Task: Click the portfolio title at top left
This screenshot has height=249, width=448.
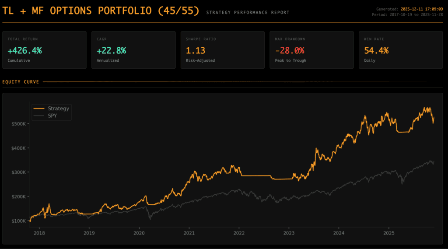Action: (101, 11)
